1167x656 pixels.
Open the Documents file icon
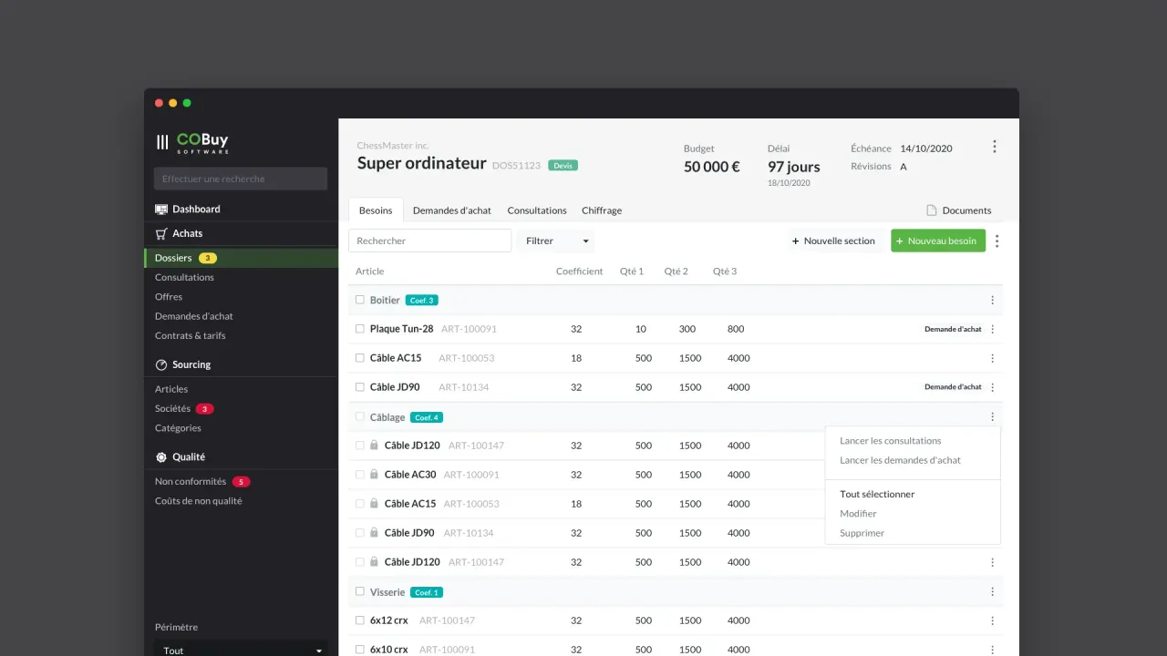(932, 210)
